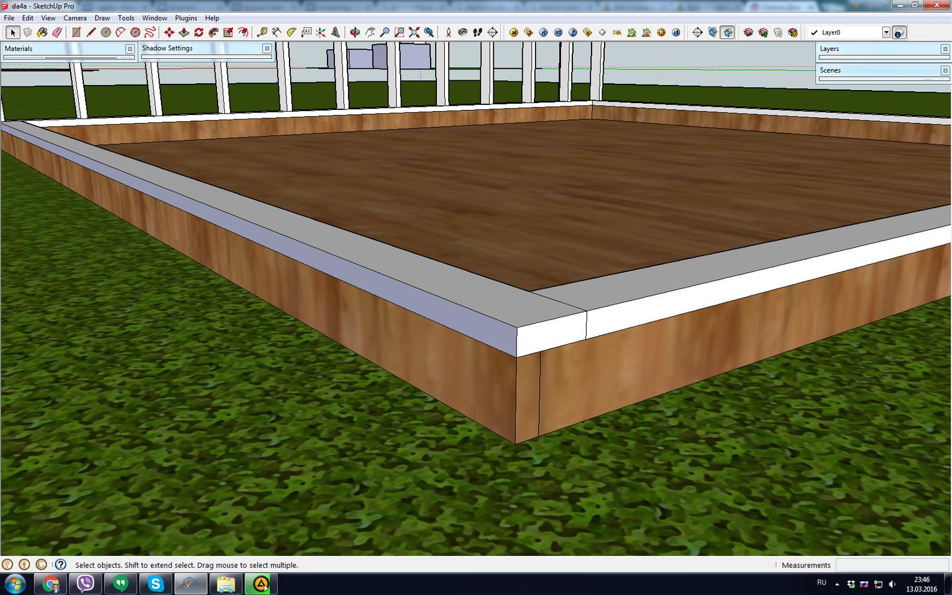Activate the Push/Pull tool

tap(184, 32)
